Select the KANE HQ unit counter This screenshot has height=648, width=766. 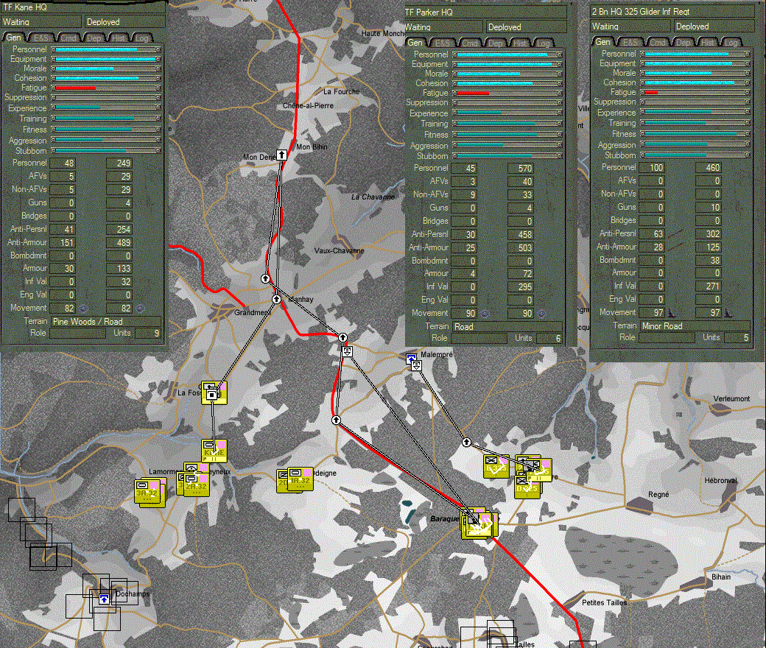(x=214, y=450)
